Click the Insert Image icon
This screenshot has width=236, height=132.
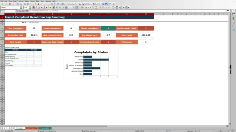[80, 4]
